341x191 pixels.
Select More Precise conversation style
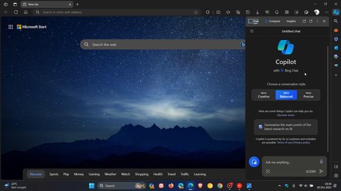[x=308, y=95]
